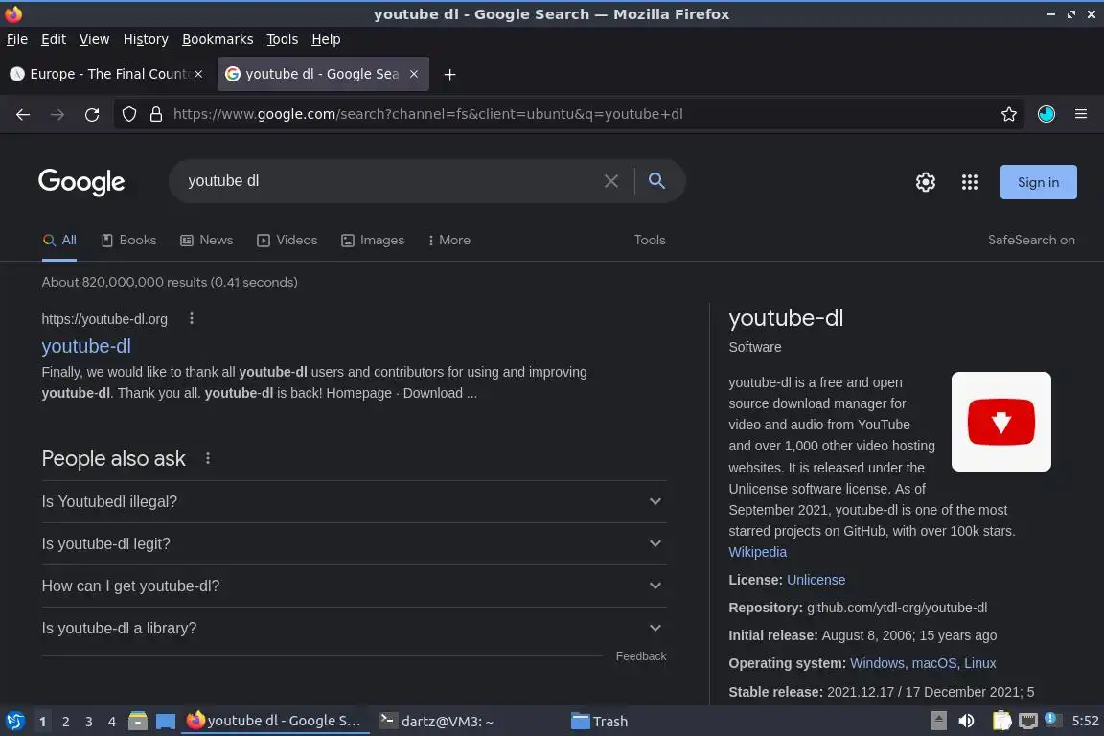Click the 5:52 clock

click(1085, 722)
